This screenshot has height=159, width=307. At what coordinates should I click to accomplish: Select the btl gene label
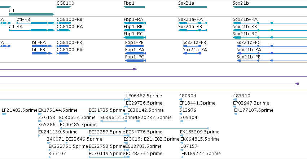(11, 11)
